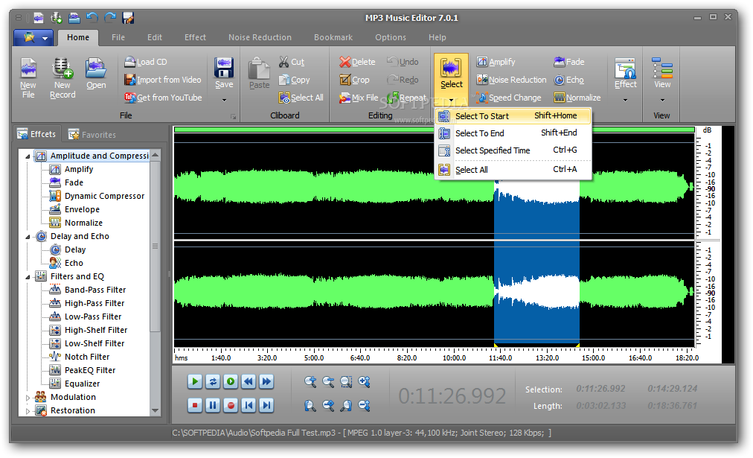This screenshot has height=458, width=753.
Task: Click the fast forward button
Action: 266,381
